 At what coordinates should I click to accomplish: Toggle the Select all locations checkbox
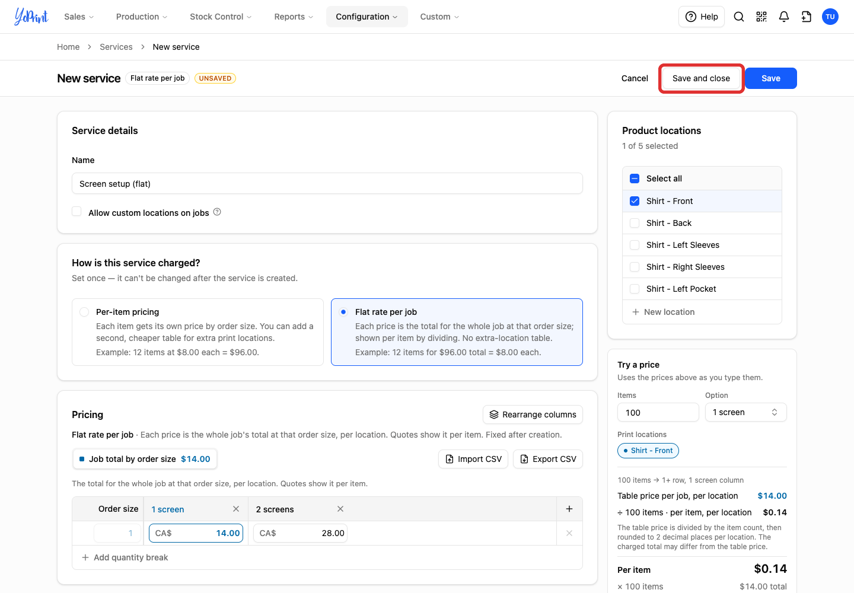pos(635,178)
